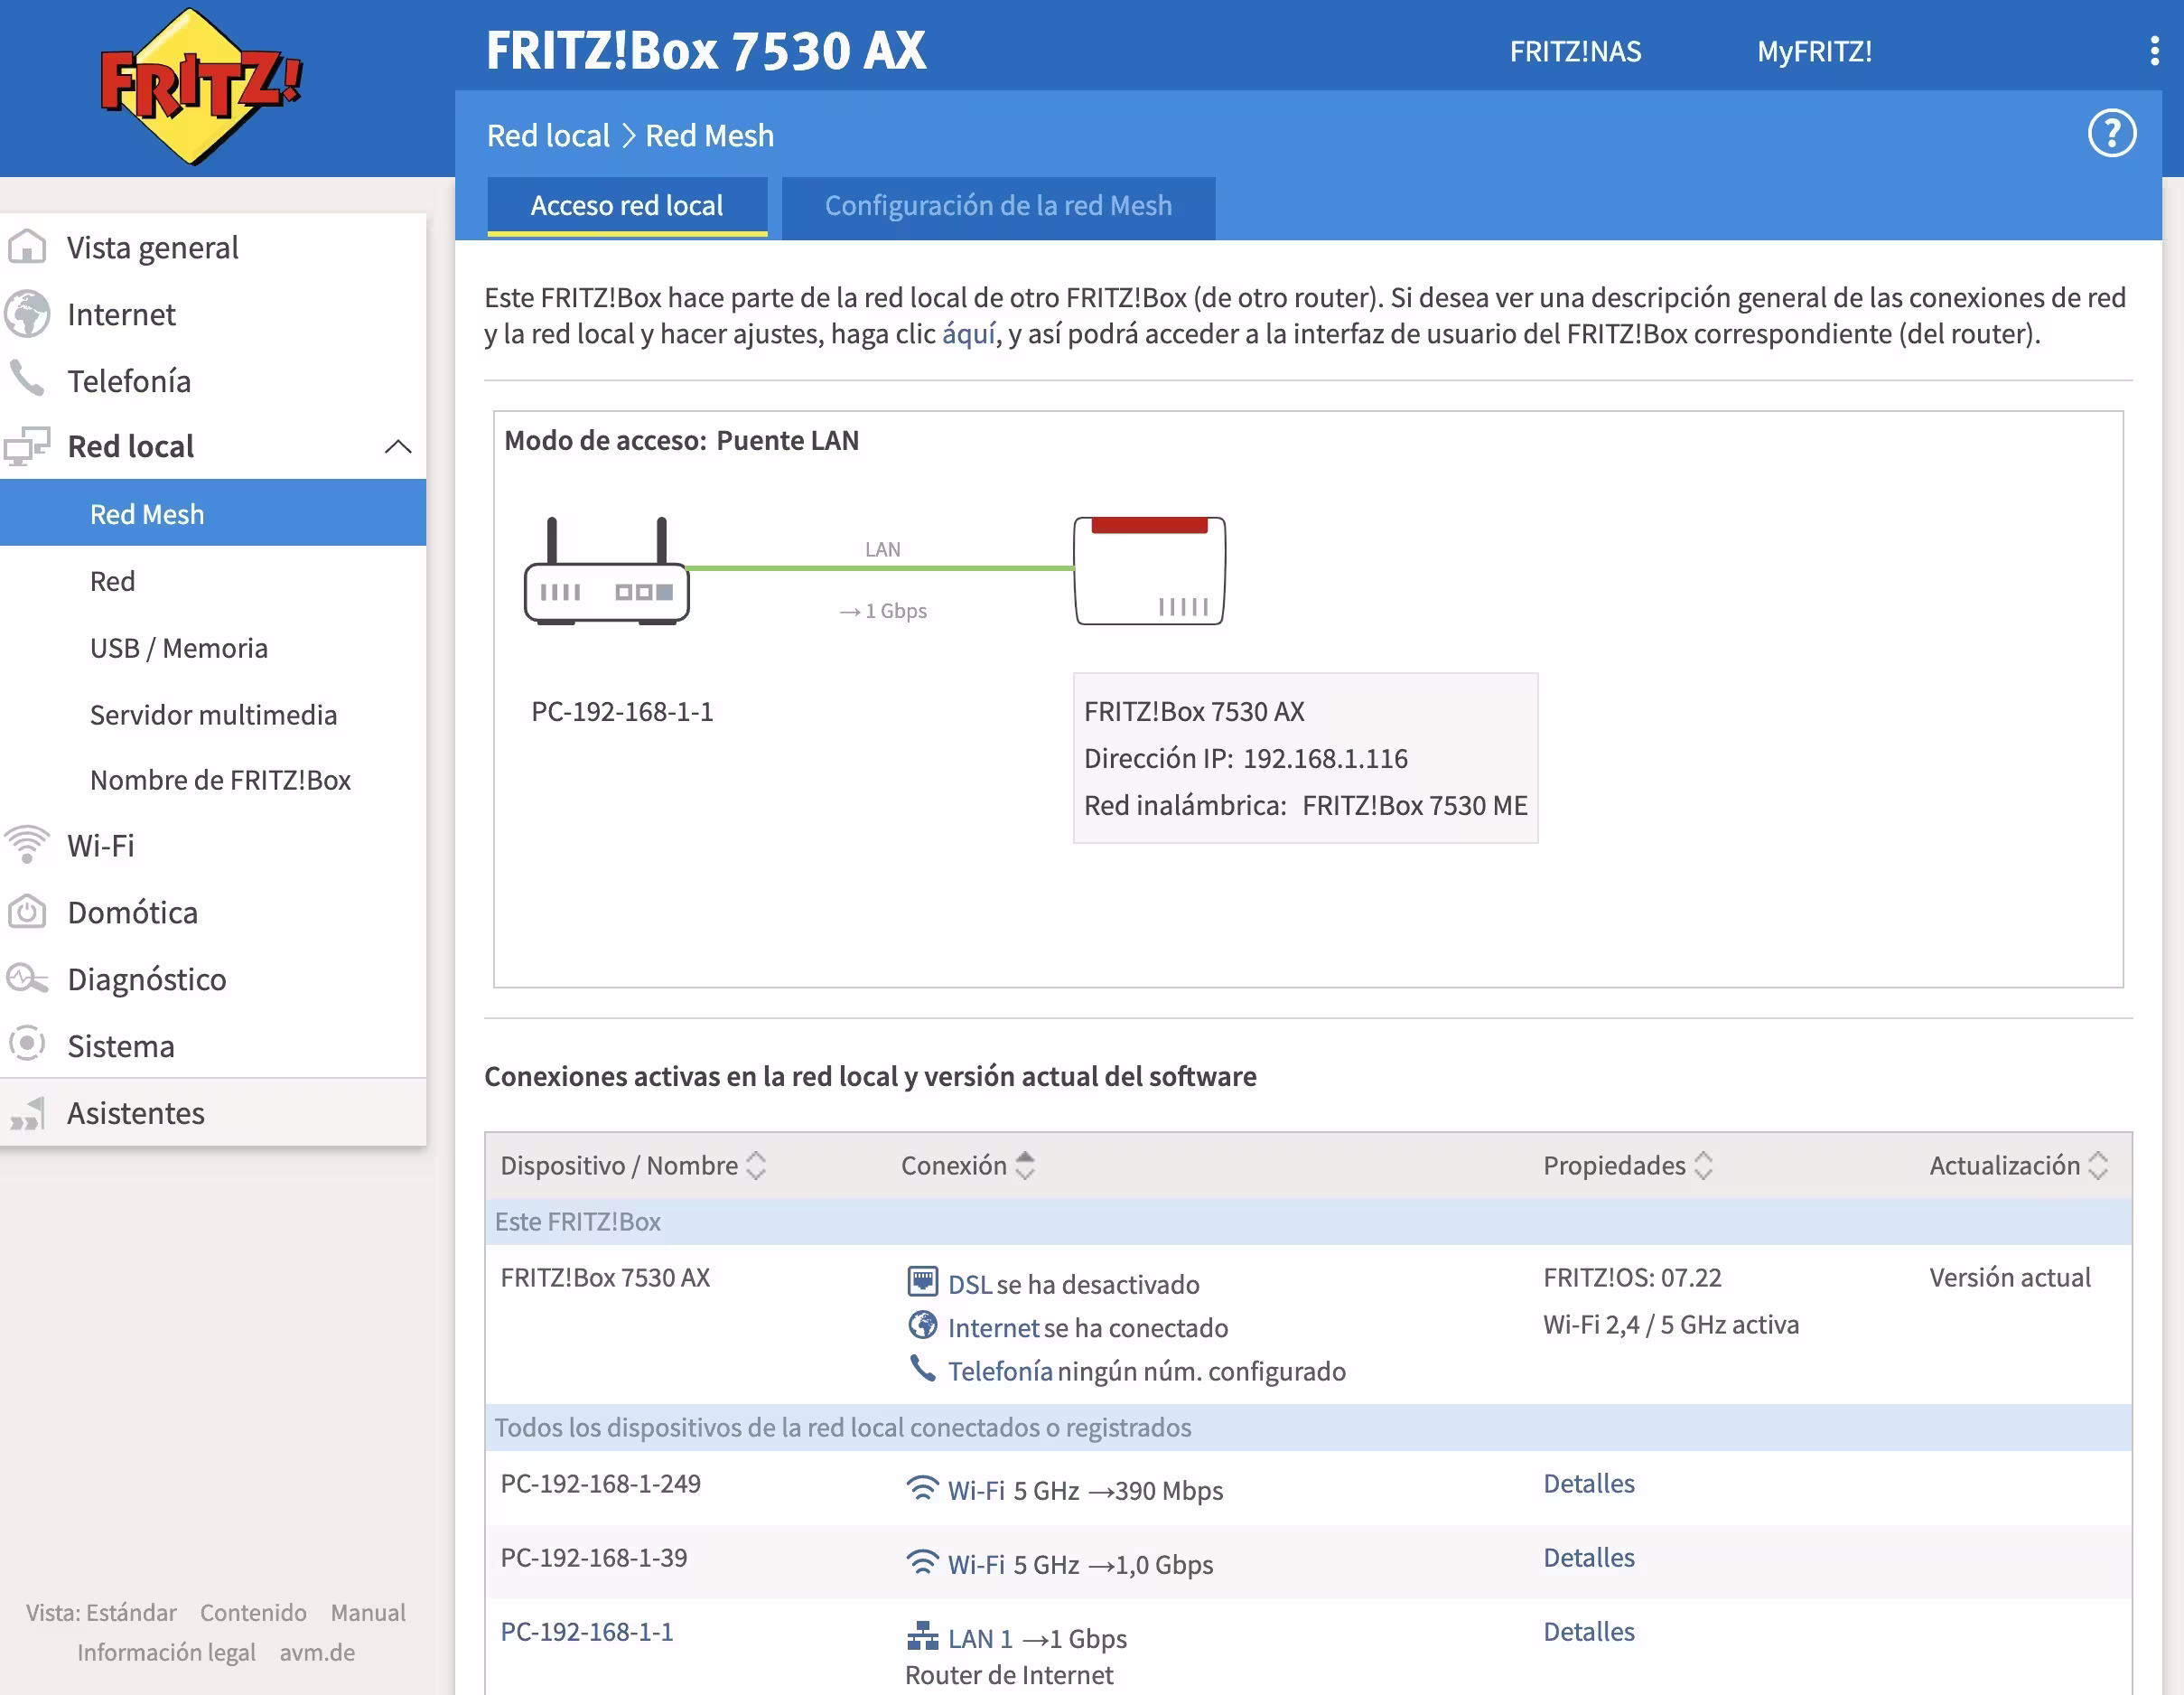This screenshot has width=2184, height=1695.
Task: Collapse the Red local menu chevron
Action: click(398, 446)
